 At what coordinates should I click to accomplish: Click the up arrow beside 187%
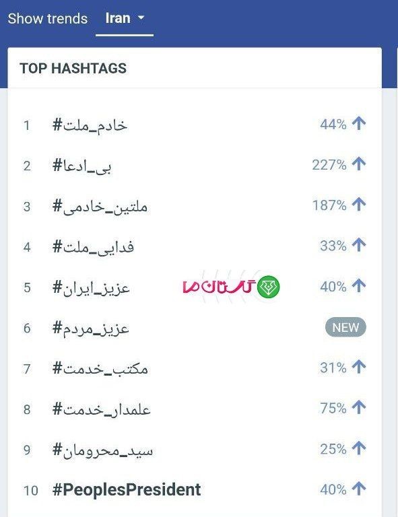click(x=359, y=205)
